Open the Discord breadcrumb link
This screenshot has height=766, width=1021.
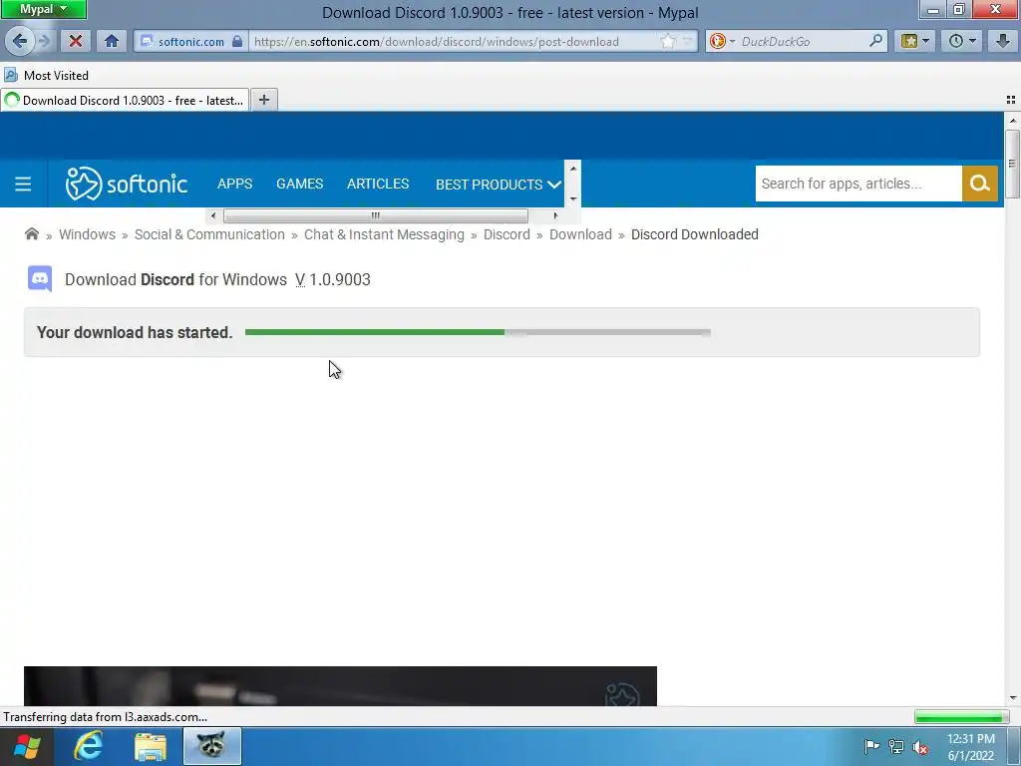(x=507, y=234)
